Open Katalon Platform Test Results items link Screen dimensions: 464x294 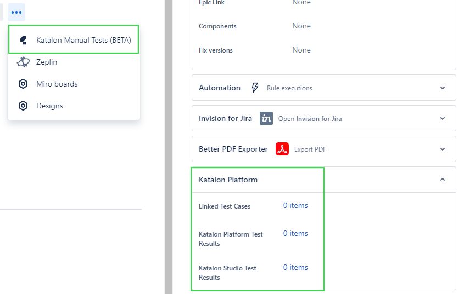295,233
